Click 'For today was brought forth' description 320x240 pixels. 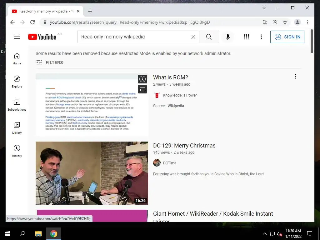pyautogui.click(x=209, y=174)
